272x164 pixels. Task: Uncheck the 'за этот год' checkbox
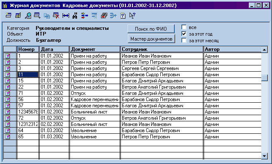(x=184, y=34)
